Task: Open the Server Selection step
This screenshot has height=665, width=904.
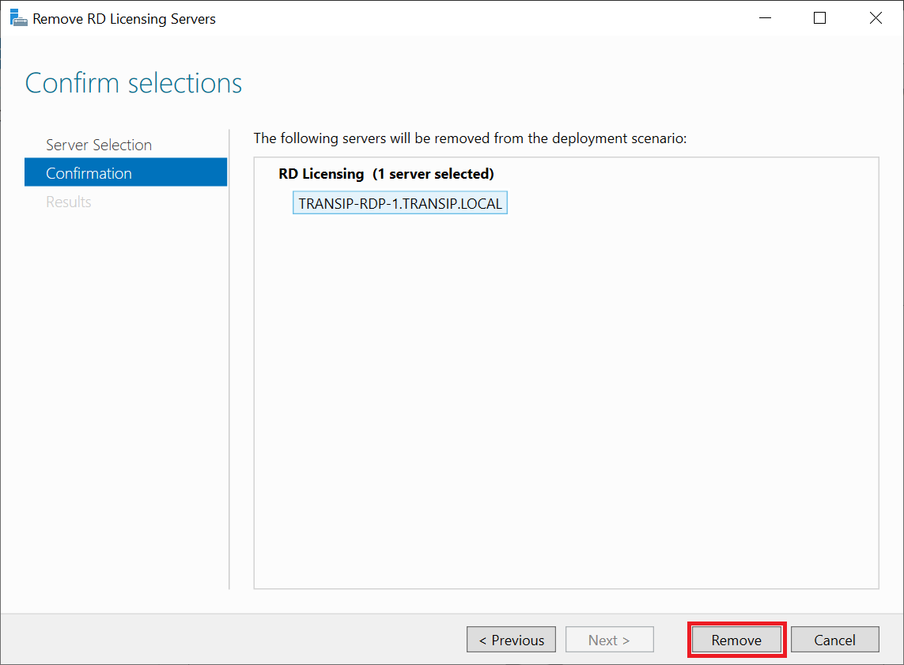Action: pos(99,145)
